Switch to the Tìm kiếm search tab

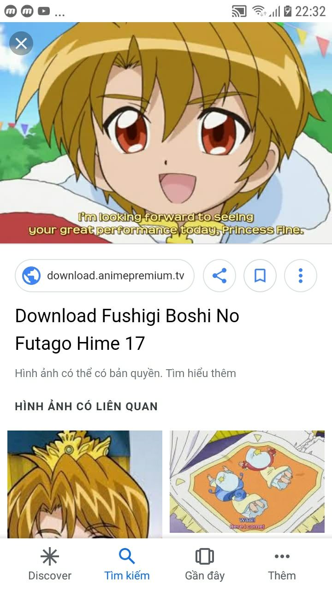(127, 564)
